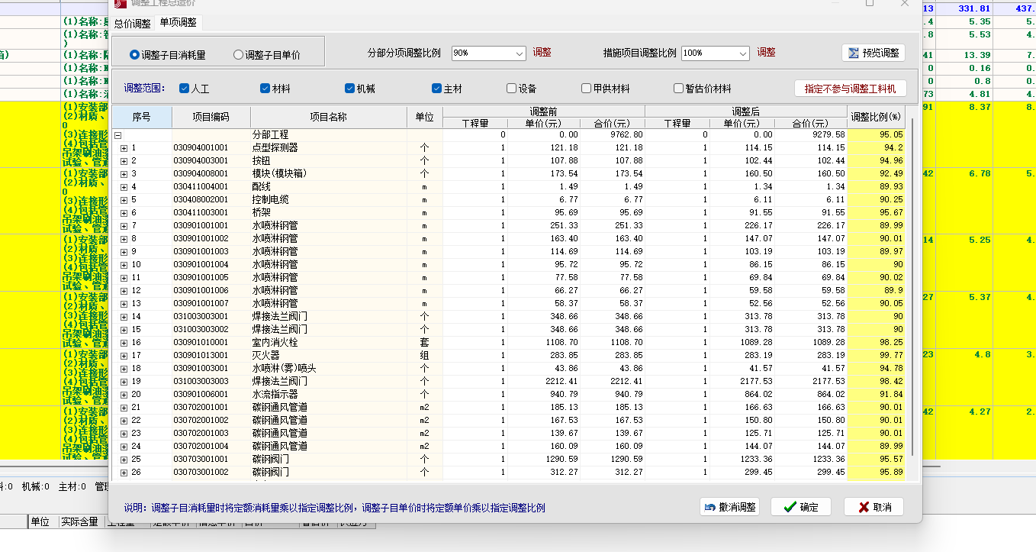Click adjustment ratio cell 95.05
1036x552 pixels.
[x=877, y=135]
